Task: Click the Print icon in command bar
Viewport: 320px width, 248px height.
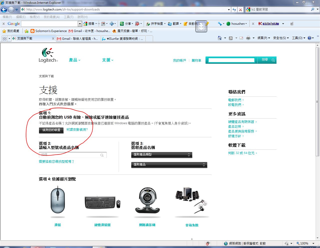Action: (248, 38)
